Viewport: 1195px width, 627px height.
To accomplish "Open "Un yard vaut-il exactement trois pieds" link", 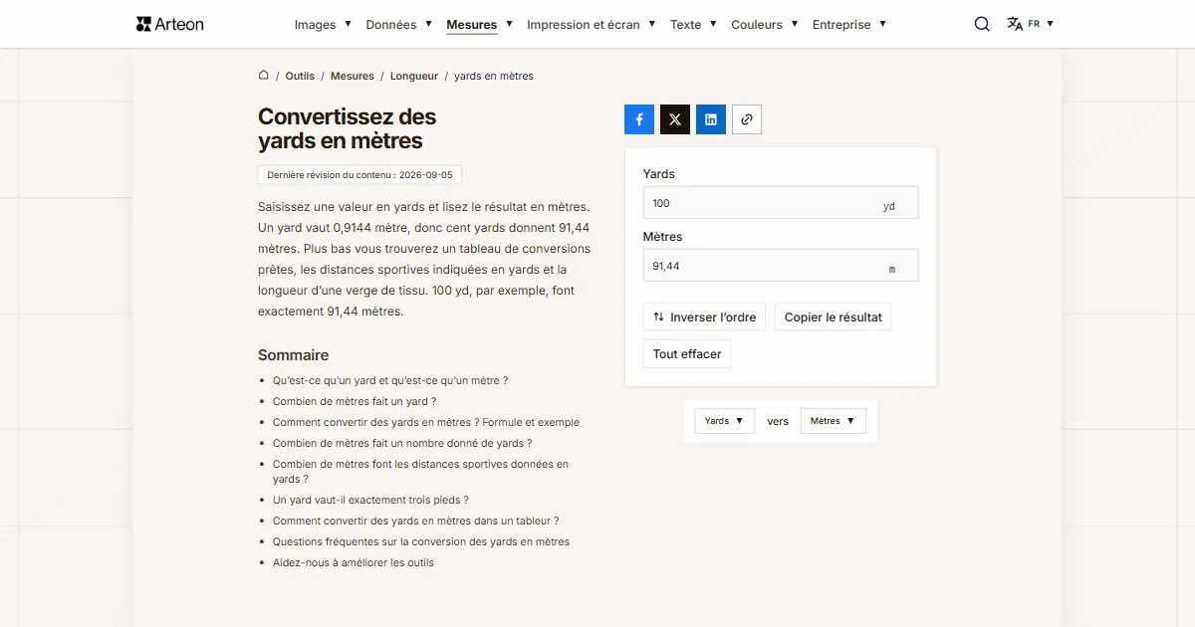I will (370, 500).
